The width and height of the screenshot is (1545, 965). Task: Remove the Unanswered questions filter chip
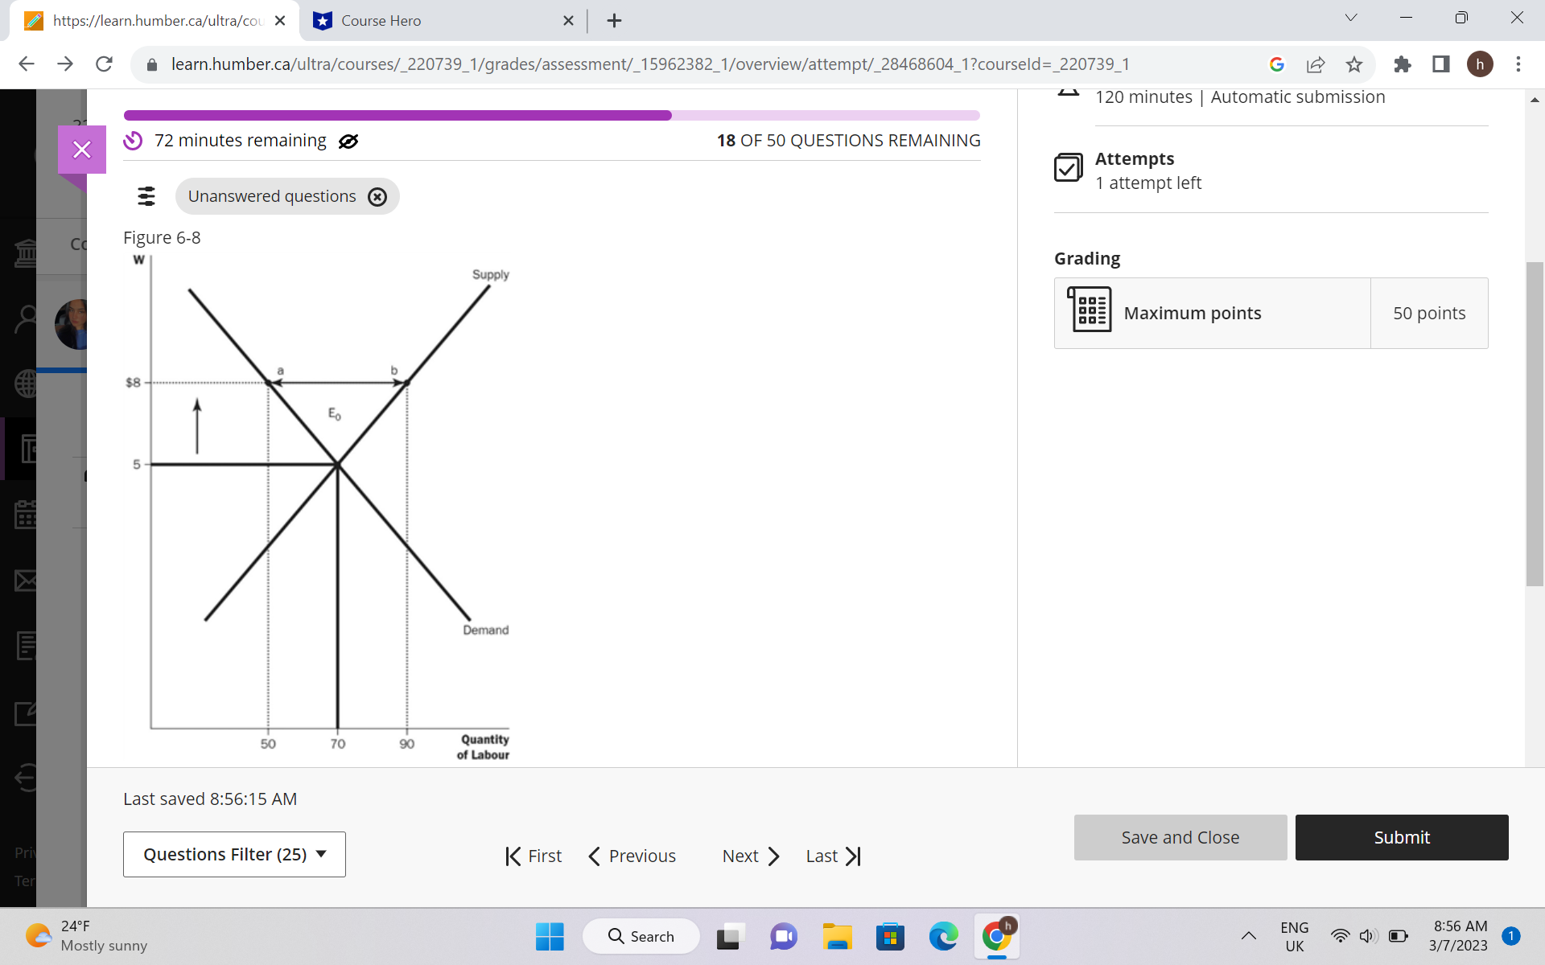pos(377,195)
